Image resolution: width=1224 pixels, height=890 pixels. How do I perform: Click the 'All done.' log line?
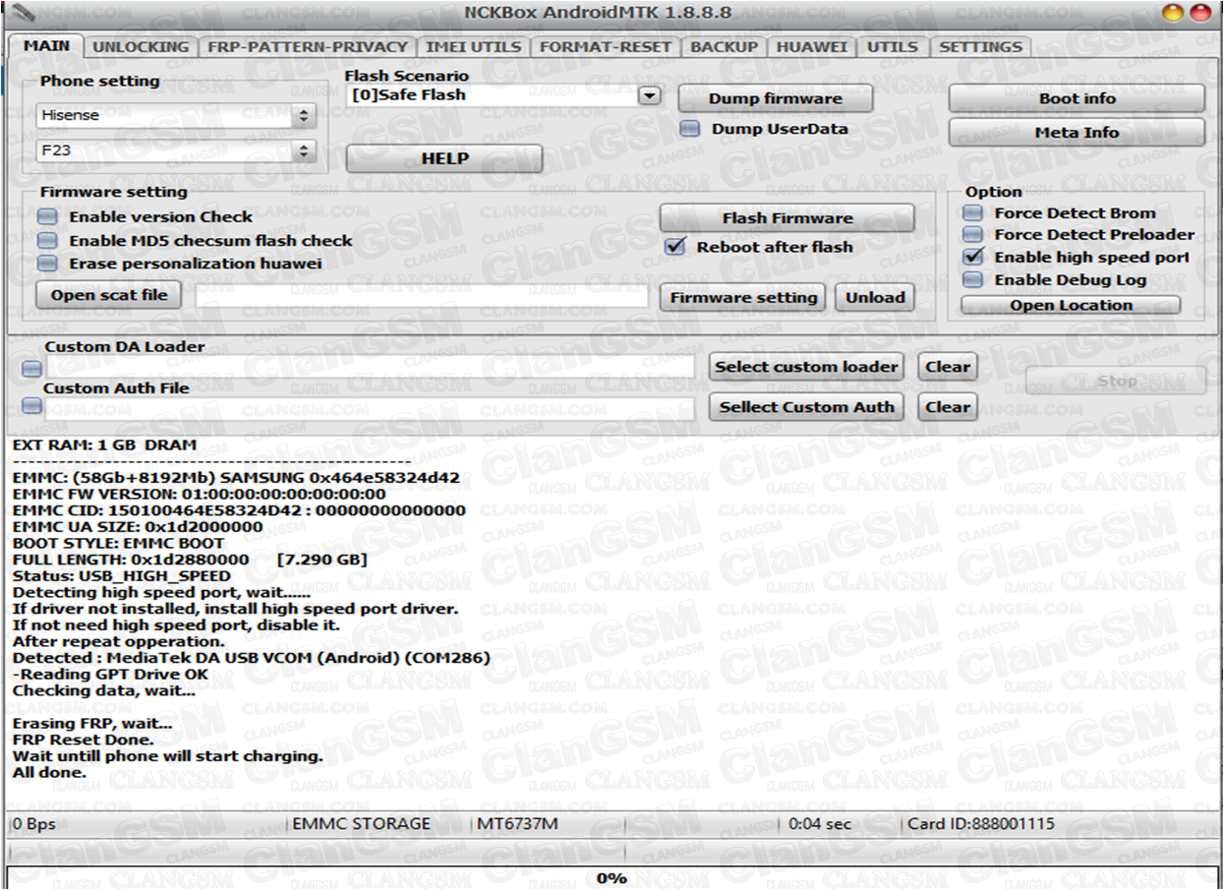click(49, 773)
